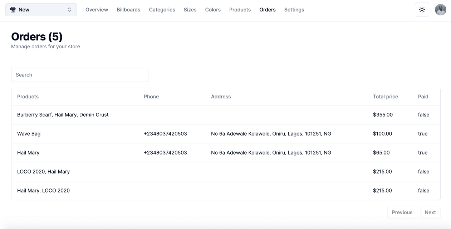Viewport: 451px width, 229px height.
Task: Focus the Search orders input field
Action: [x=79, y=75]
